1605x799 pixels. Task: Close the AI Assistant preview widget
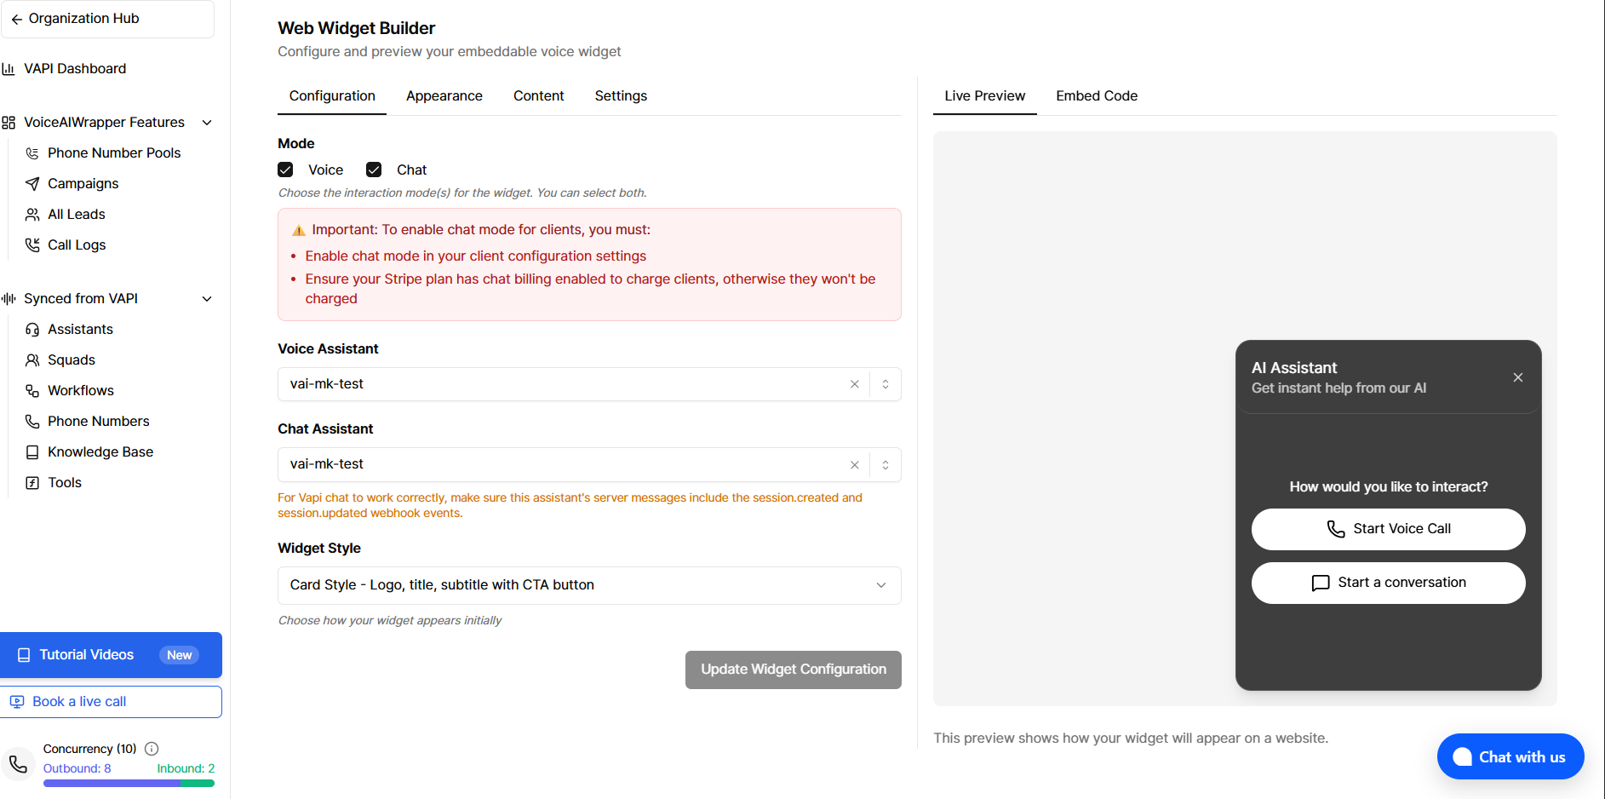pyautogui.click(x=1517, y=377)
